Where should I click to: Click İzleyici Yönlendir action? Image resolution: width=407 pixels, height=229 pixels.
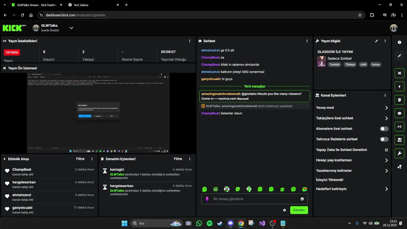coord(330,180)
